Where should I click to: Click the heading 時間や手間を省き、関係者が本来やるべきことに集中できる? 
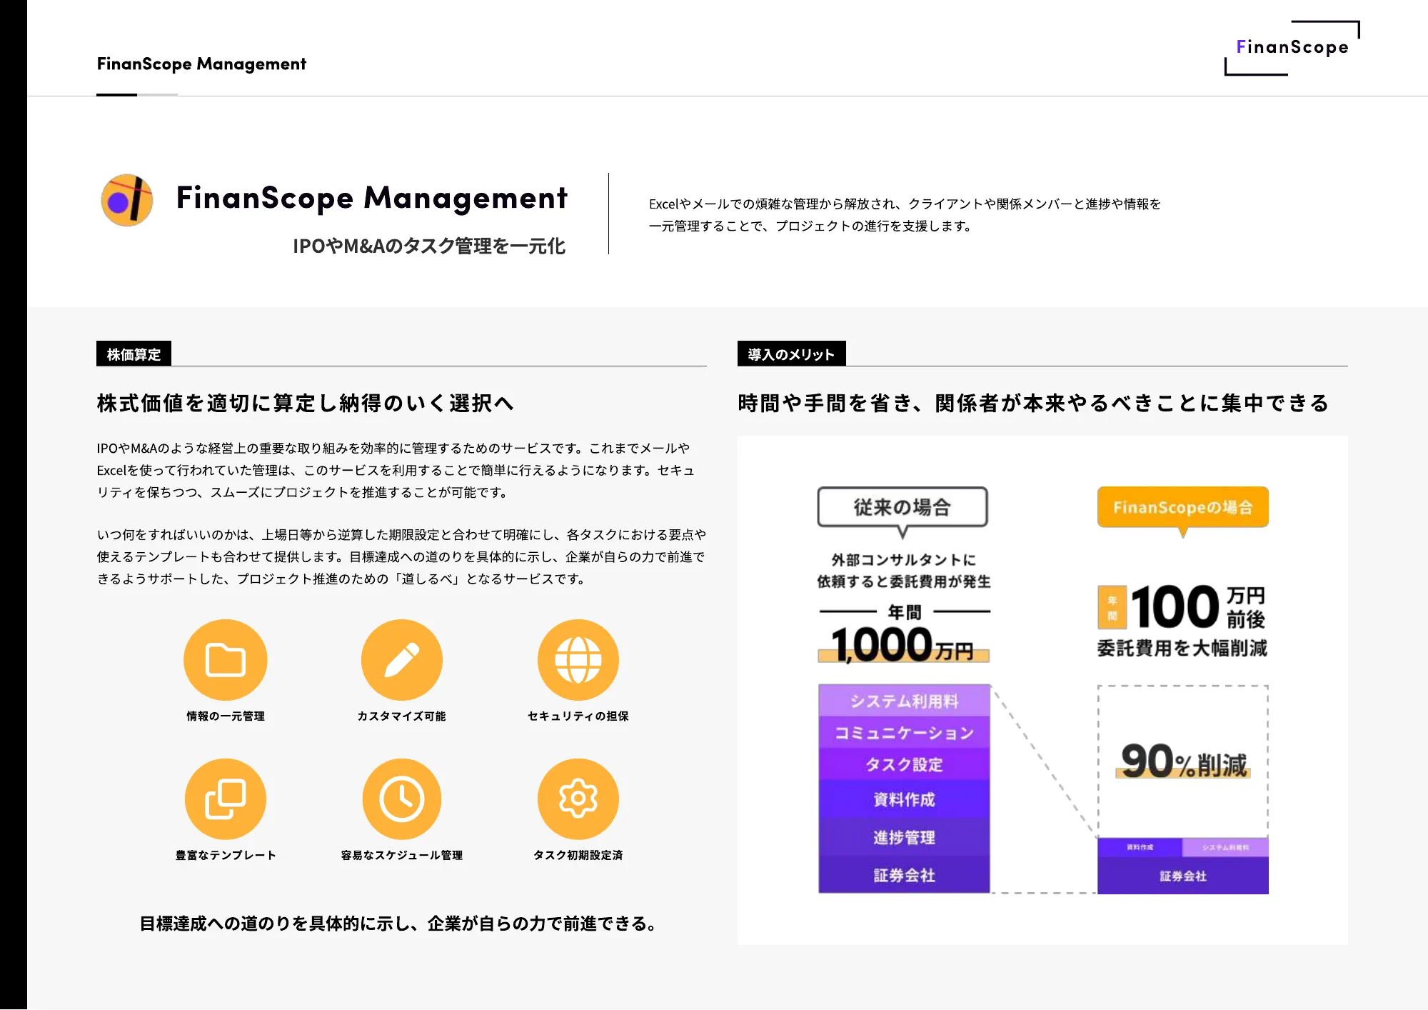point(1033,403)
